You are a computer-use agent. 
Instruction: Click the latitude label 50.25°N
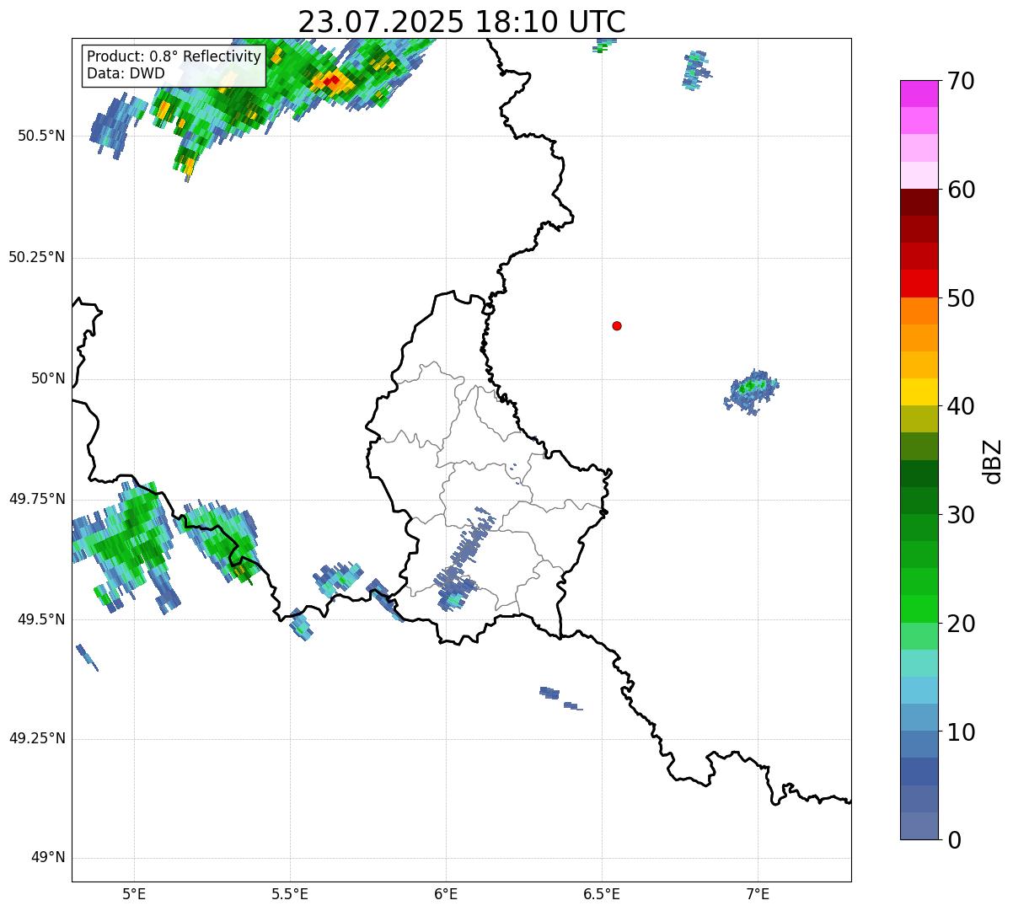coord(36,257)
